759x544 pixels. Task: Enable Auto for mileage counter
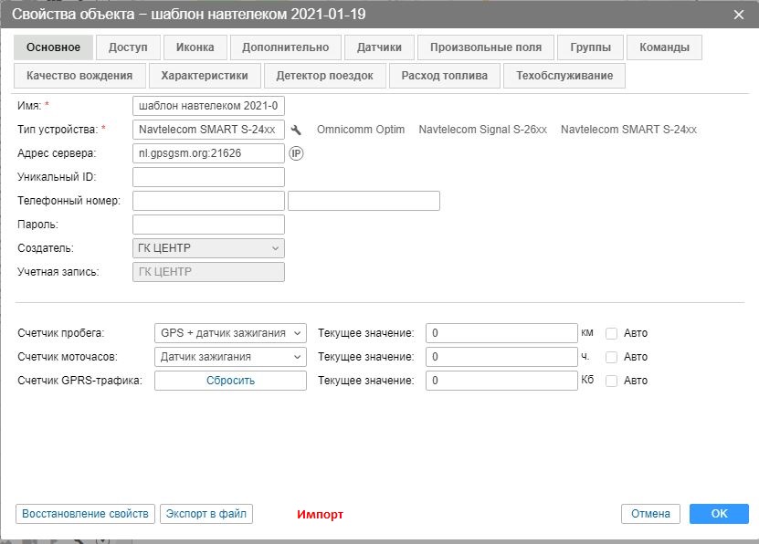point(612,333)
